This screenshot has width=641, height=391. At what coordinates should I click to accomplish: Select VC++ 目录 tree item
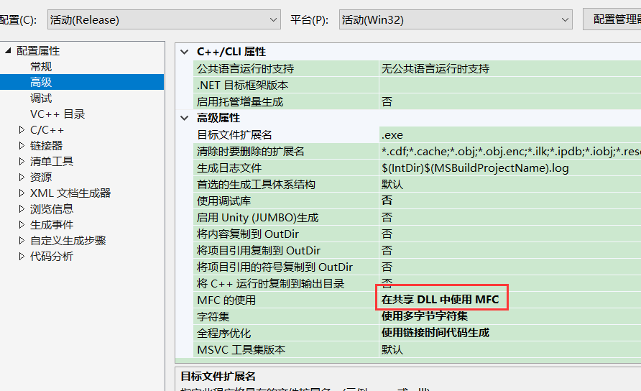coord(57,114)
